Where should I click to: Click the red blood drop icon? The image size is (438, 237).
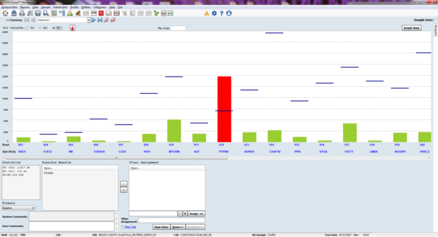pos(73,28)
